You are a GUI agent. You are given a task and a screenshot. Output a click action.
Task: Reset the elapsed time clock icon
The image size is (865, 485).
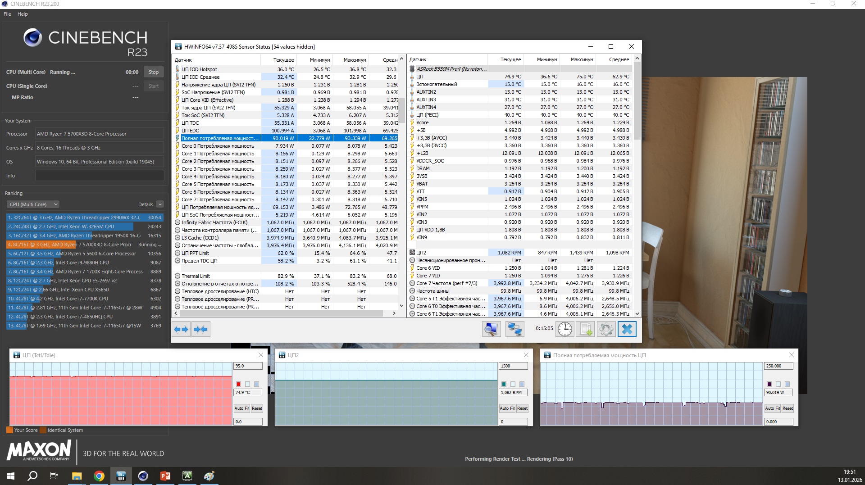click(x=565, y=329)
